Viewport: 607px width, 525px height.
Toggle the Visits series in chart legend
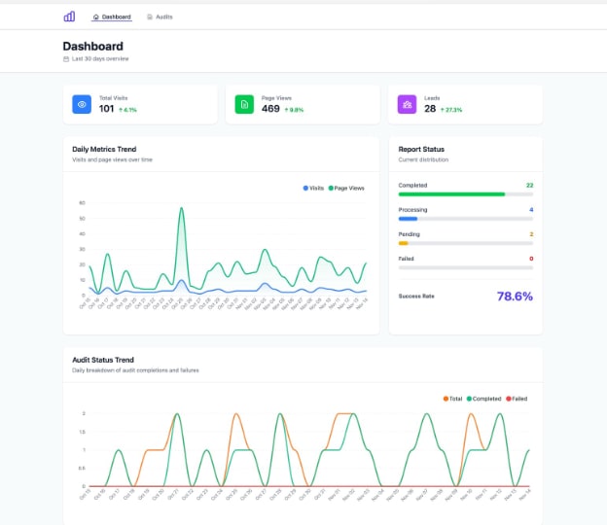(313, 188)
